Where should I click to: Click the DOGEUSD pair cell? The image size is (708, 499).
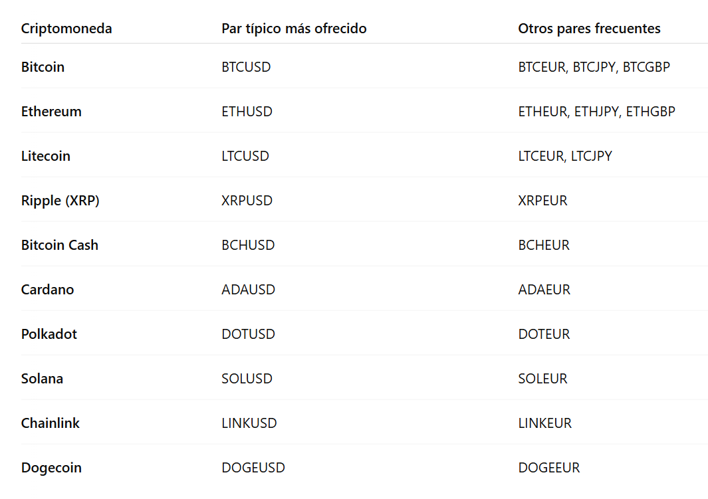253,468
